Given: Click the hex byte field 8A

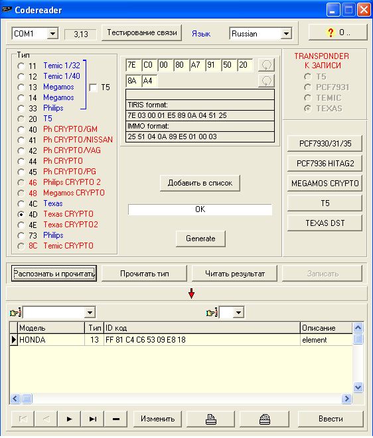Looking at the screenshot, I should tap(133, 81).
